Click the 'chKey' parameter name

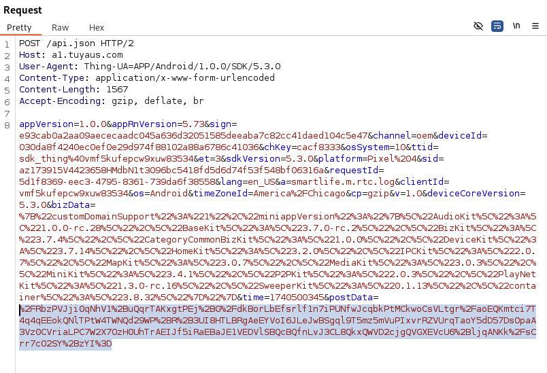pos(278,147)
